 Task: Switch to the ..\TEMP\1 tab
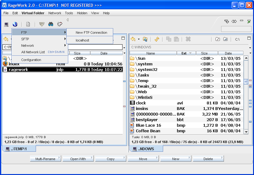[19, 149]
